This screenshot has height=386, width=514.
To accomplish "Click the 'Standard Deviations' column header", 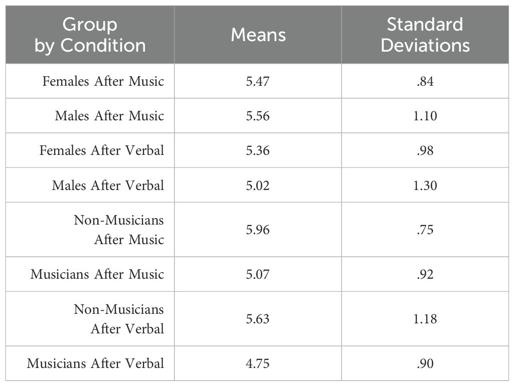I will (x=425, y=35).
